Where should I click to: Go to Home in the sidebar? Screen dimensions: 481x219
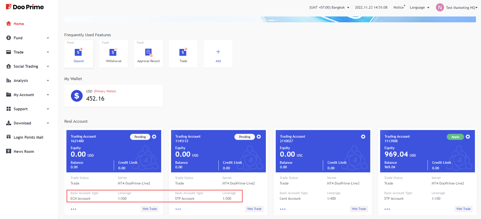click(18, 24)
